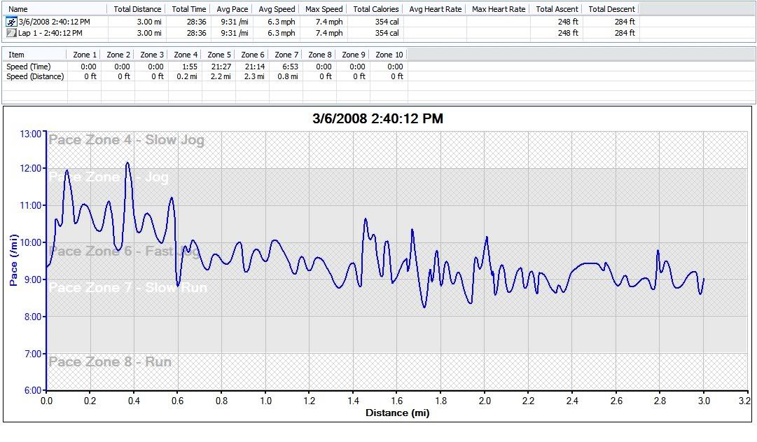Click the Max Speed column header
757x442 pixels.
[x=324, y=9]
